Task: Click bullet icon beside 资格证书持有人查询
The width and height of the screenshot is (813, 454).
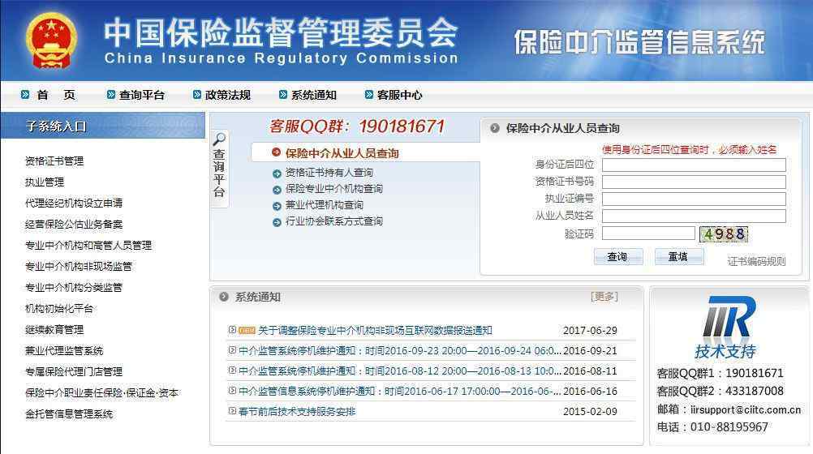Action: point(277,173)
